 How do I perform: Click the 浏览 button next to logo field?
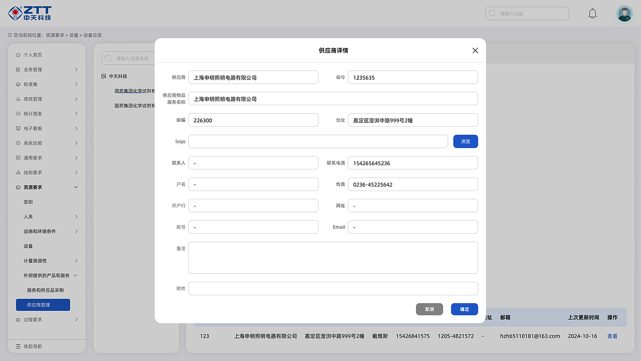465,141
